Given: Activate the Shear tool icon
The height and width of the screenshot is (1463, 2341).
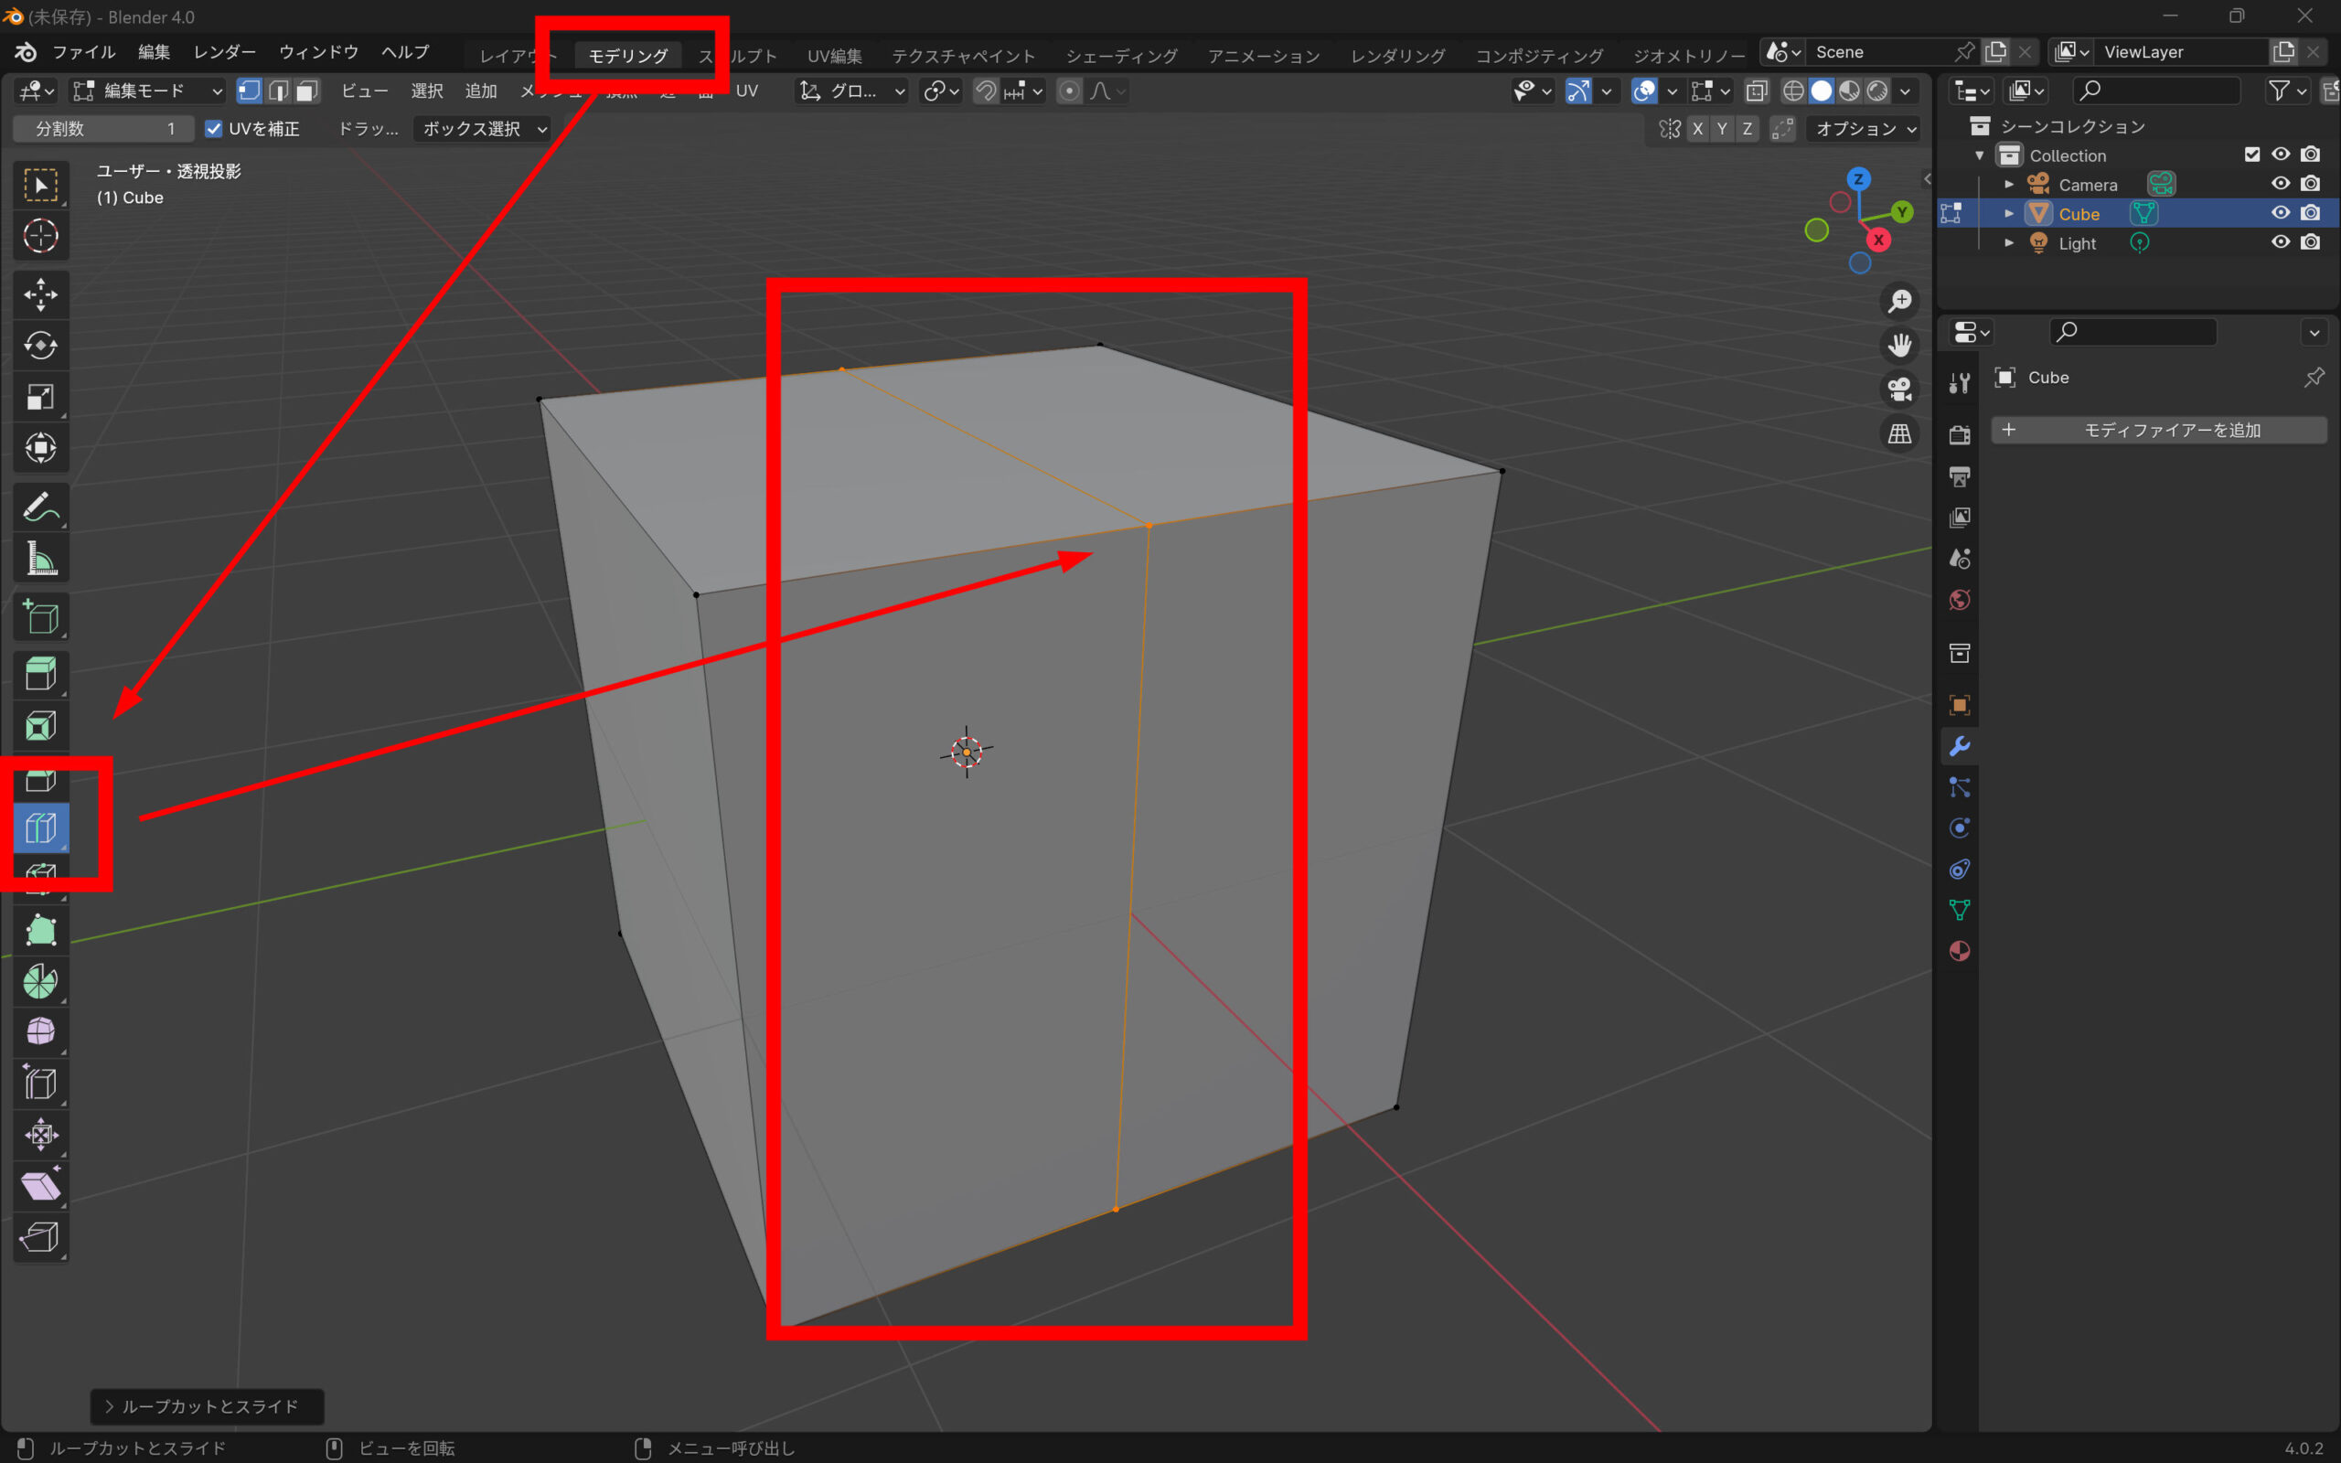Looking at the screenshot, I should pos(39,1186).
